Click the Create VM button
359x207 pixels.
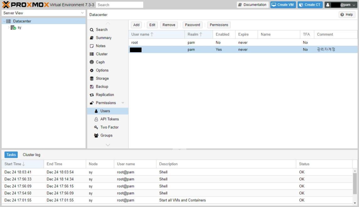283,5
